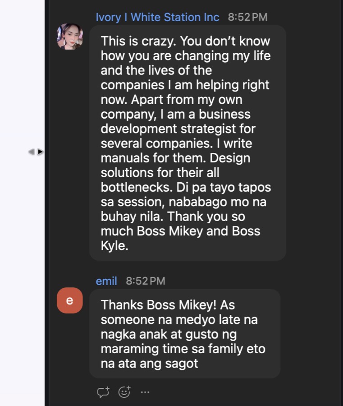Select Ivory's message starting "This is crazy"
The height and width of the screenshot is (406, 343).
click(188, 143)
